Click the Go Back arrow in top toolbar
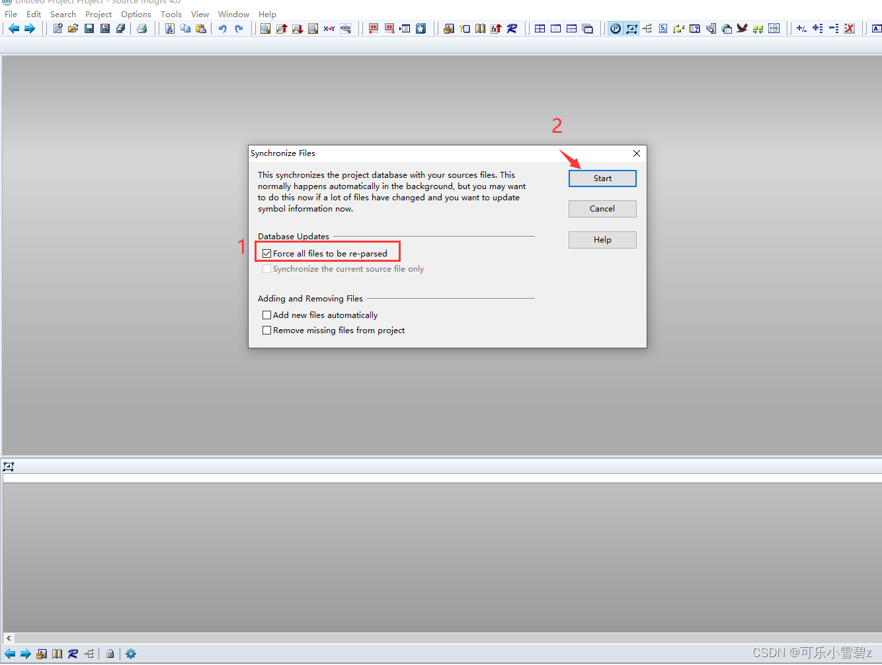Screen dimensions: 882x665 click(x=14, y=28)
